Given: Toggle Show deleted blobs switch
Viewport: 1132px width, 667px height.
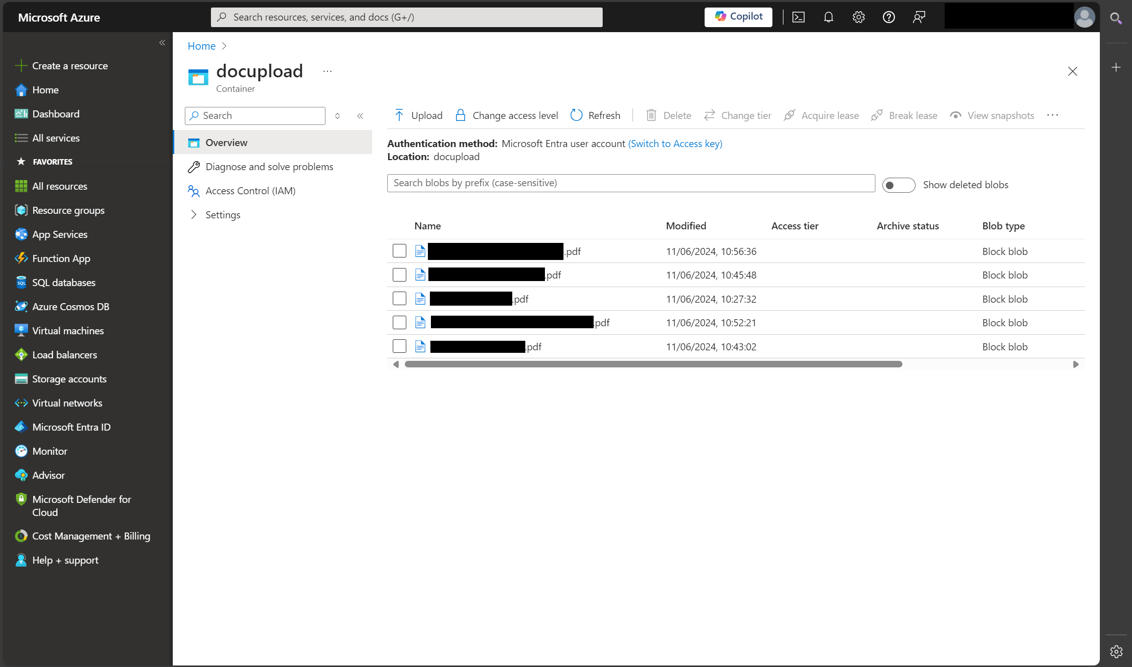Looking at the screenshot, I should click(x=898, y=185).
